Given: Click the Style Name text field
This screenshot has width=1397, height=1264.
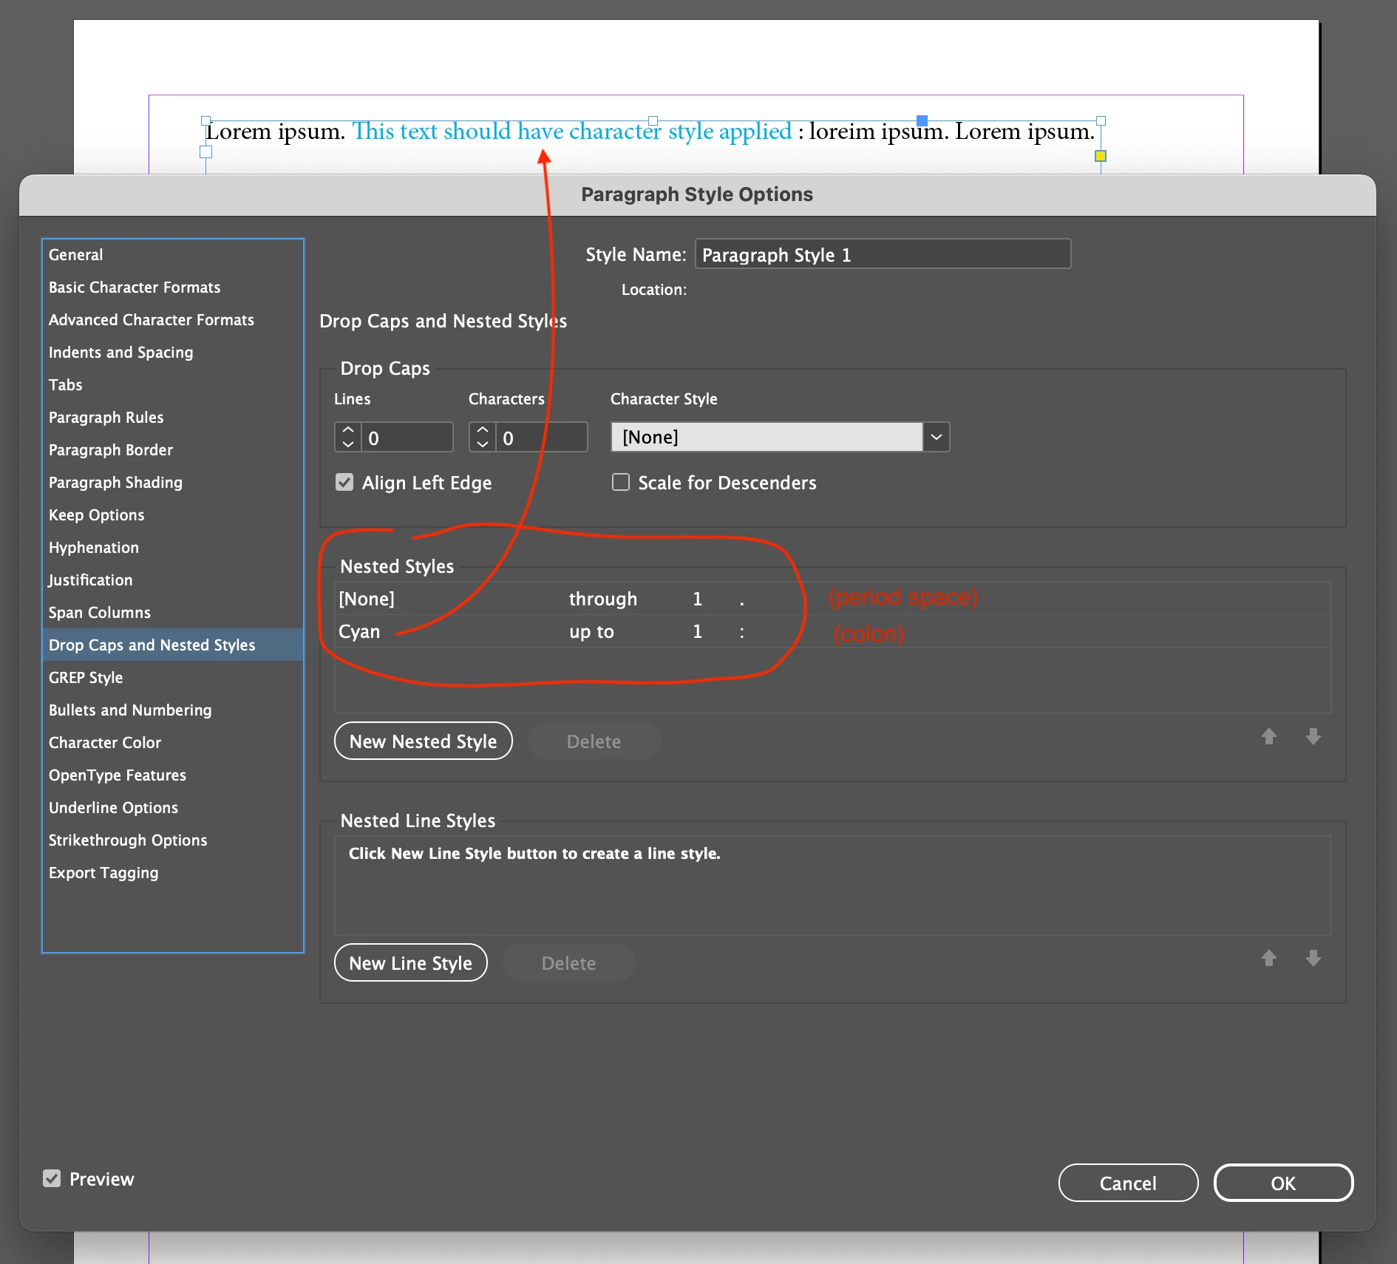Looking at the screenshot, I should (x=883, y=254).
